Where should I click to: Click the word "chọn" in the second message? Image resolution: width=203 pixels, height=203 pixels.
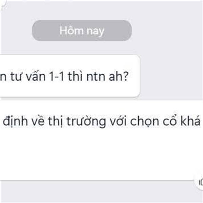(144, 121)
